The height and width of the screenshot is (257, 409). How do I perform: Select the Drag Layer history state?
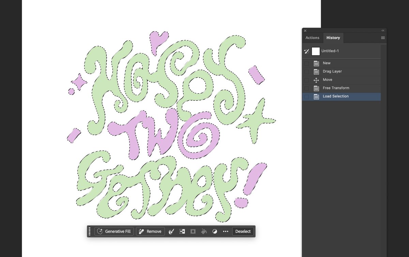tap(342, 71)
